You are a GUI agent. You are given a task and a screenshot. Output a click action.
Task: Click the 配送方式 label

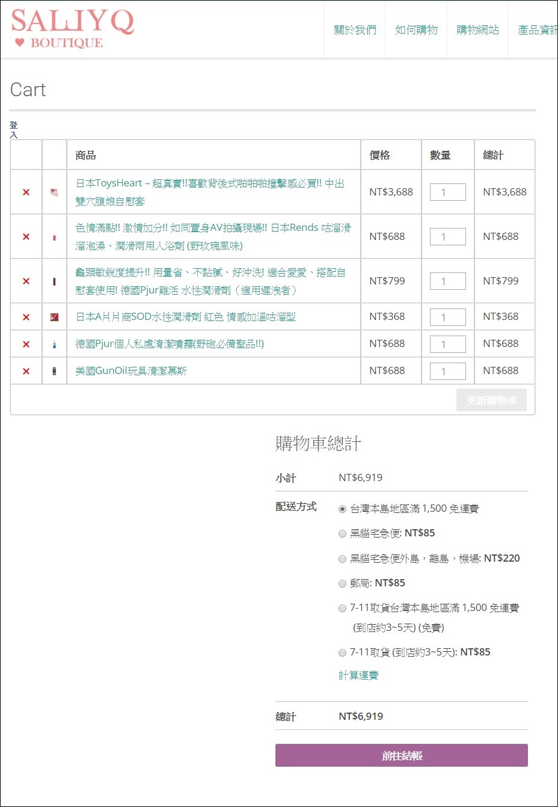tap(296, 506)
